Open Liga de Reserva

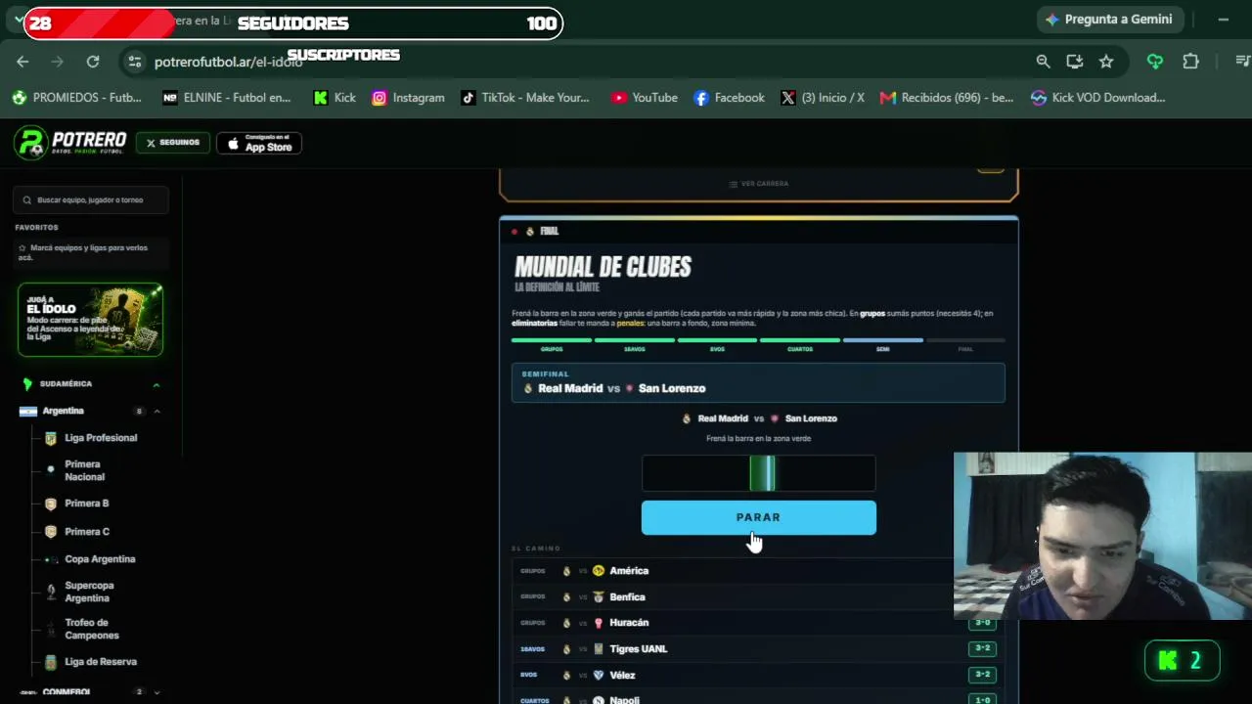point(101,662)
